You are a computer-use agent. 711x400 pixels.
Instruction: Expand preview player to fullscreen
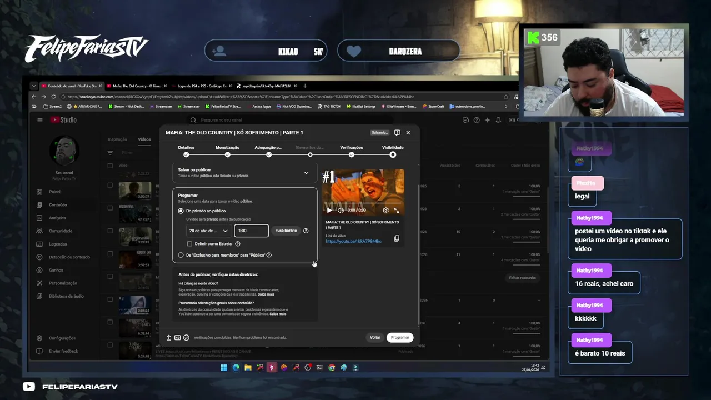coord(397,211)
